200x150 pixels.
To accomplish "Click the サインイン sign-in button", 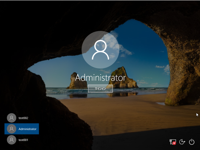I will coord(100,88).
